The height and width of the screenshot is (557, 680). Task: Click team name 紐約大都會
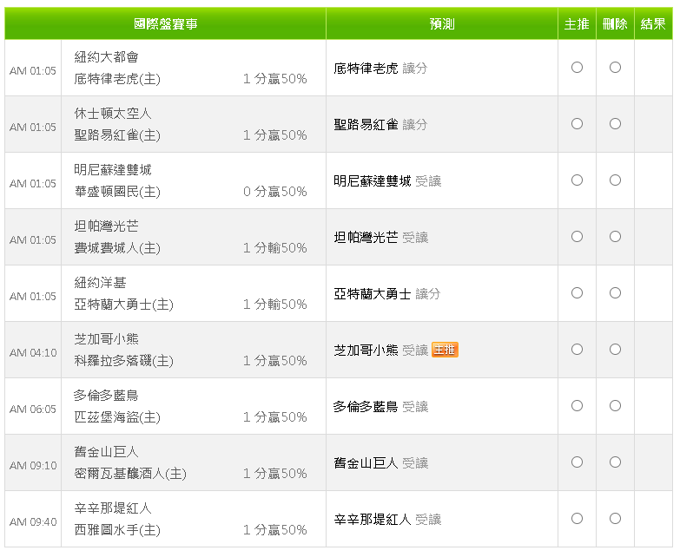(x=106, y=57)
